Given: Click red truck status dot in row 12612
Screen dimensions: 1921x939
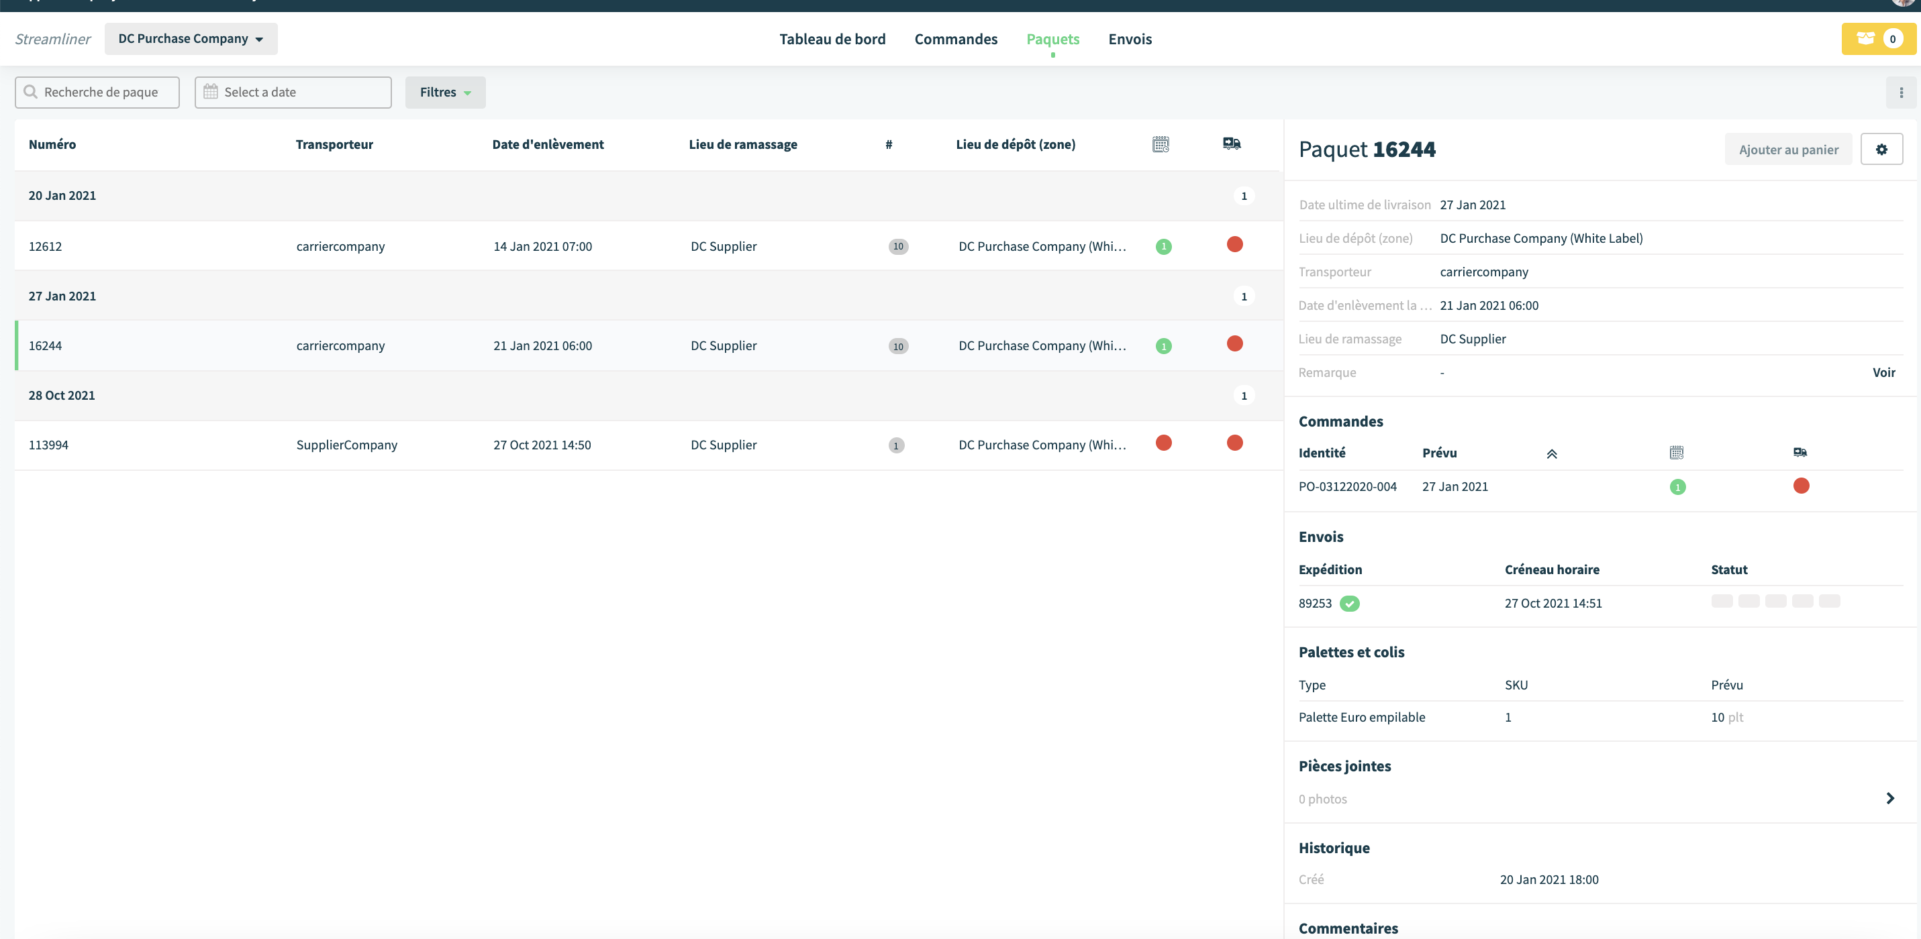Looking at the screenshot, I should (1234, 244).
